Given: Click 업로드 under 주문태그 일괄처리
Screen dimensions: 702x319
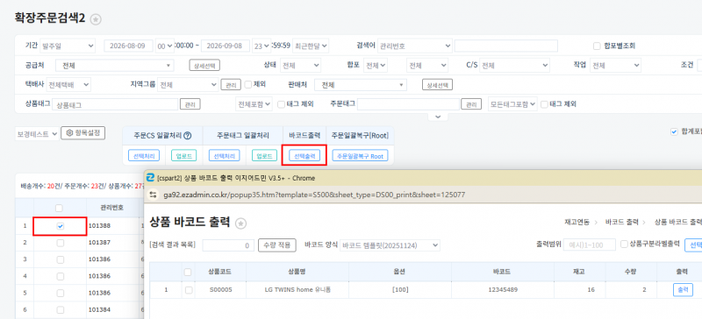Looking at the screenshot, I should (x=264, y=156).
